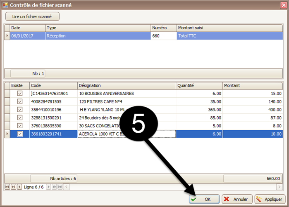This screenshot has width=289, height=207.
Task: Go to last record navigation icon
Action: click(60, 187)
